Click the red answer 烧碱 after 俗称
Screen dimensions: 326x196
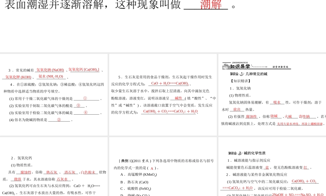(274, 116)
